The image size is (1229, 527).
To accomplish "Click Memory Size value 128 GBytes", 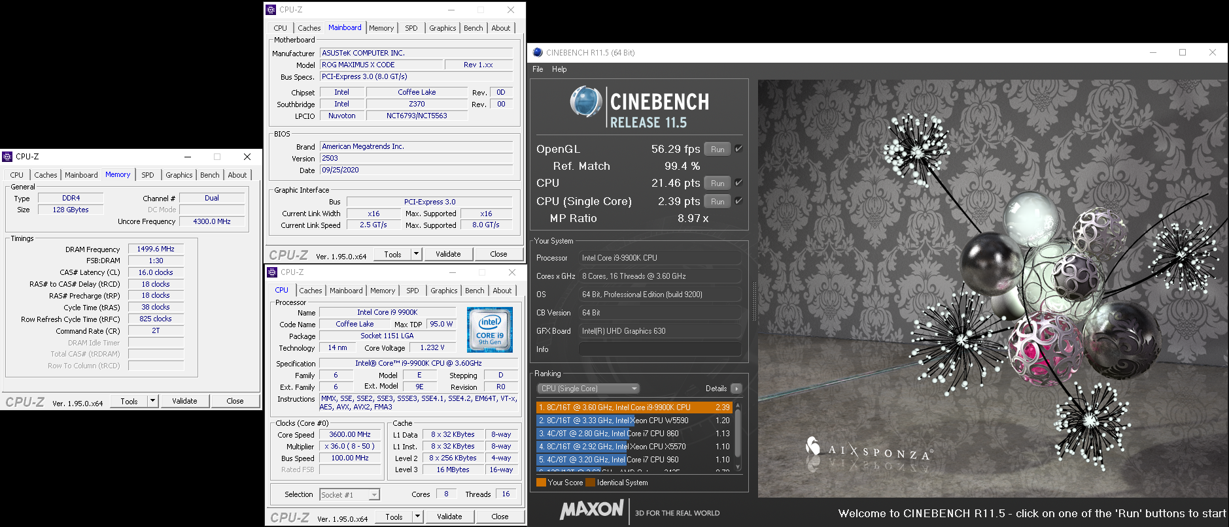I will point(71,210).
